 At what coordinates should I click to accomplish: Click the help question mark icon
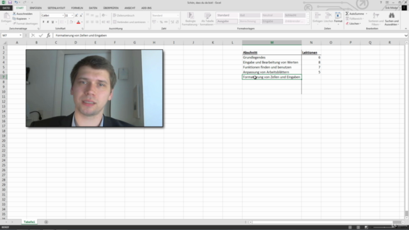[x=381, y=3]
